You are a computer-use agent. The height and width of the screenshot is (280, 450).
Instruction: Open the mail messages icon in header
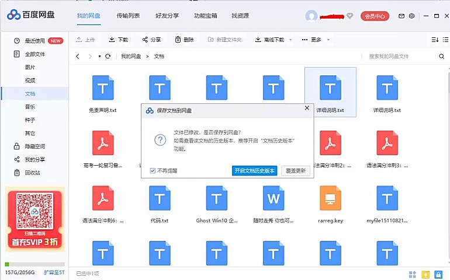tap(403, 16)
